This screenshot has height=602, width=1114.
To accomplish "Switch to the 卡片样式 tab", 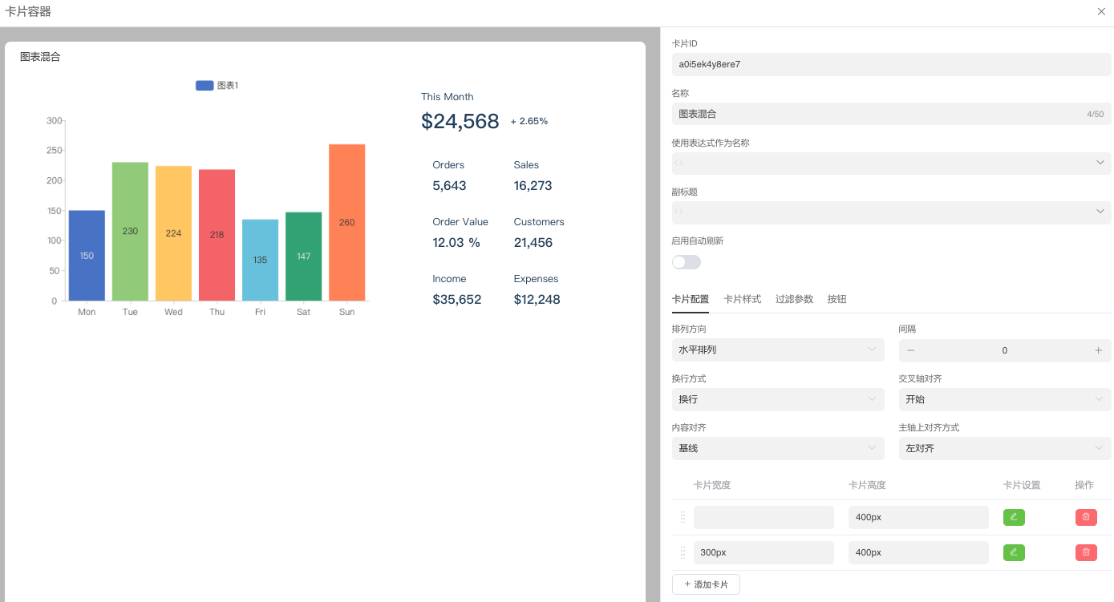I will click(742, 299).
